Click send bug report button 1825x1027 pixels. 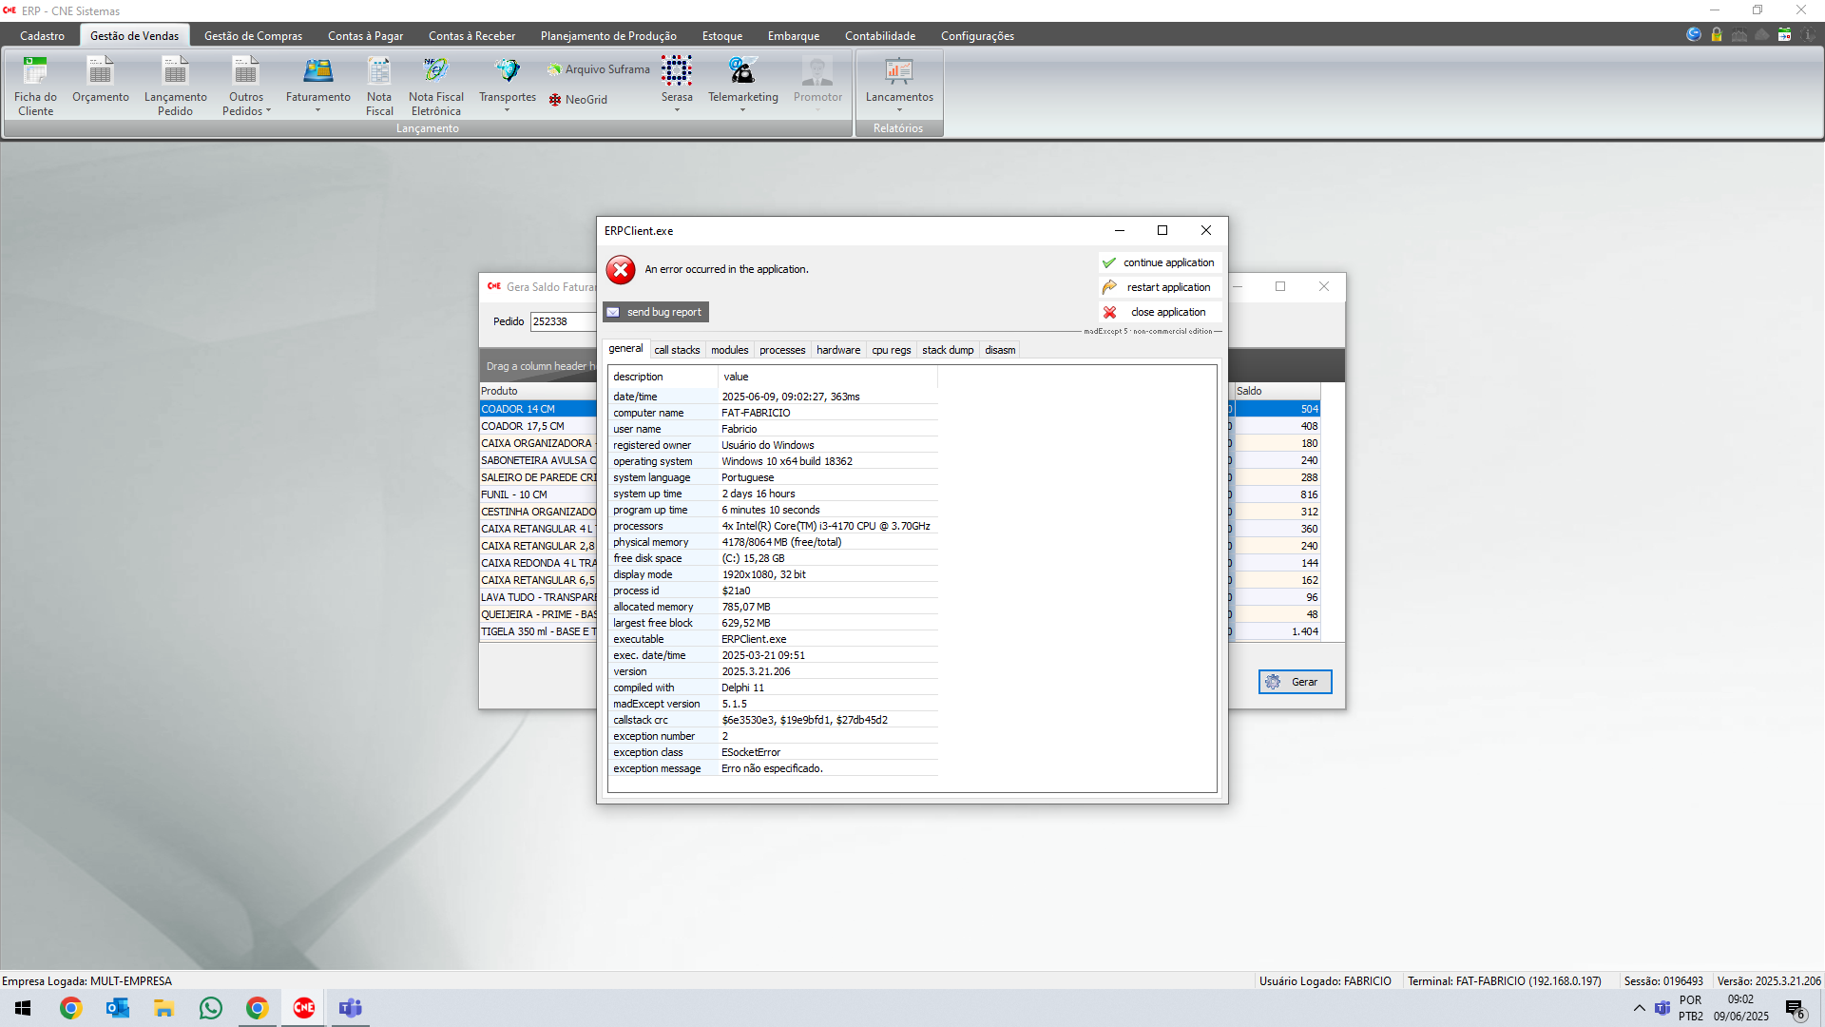pos(656,312)
